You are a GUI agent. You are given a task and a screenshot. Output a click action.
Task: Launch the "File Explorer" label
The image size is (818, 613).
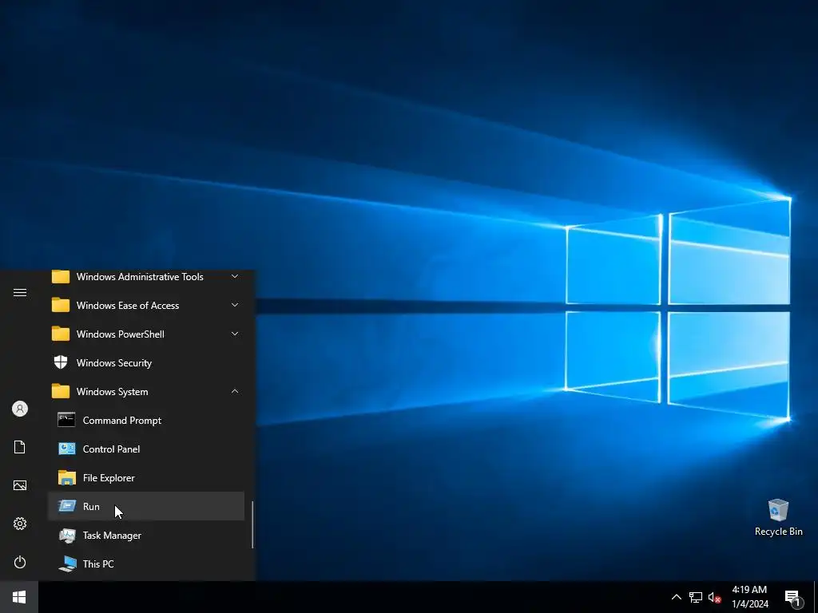tap(109, 478)
